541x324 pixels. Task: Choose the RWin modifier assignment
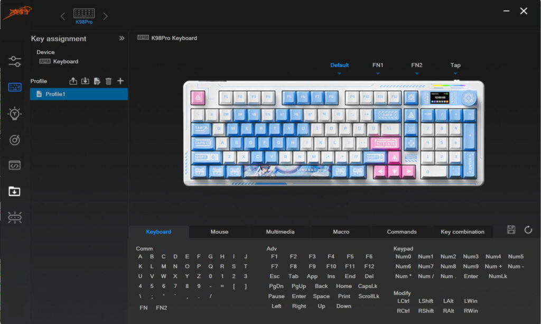471,311
